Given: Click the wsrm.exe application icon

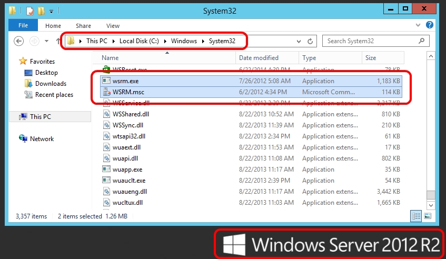Looking at the screenshot, I should click(106, 81).
